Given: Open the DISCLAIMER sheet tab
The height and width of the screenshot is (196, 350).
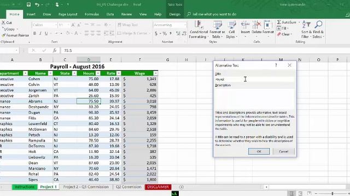Looking at the screenshot, I should (x=158, y=187).
